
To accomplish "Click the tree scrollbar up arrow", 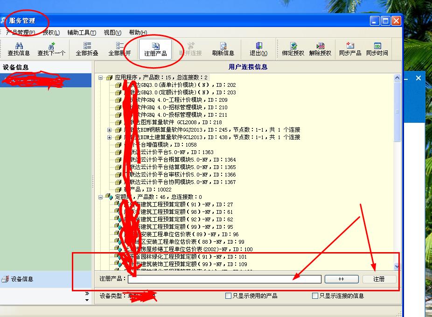I will [397, 78].
